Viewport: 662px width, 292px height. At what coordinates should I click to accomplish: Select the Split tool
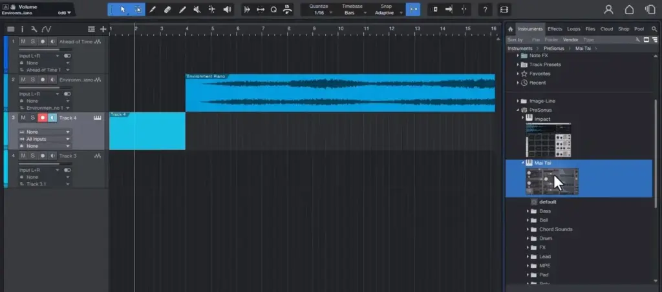coord(153,9)
